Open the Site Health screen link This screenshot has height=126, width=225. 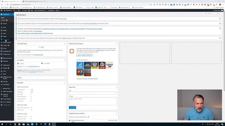coord(38,55)
